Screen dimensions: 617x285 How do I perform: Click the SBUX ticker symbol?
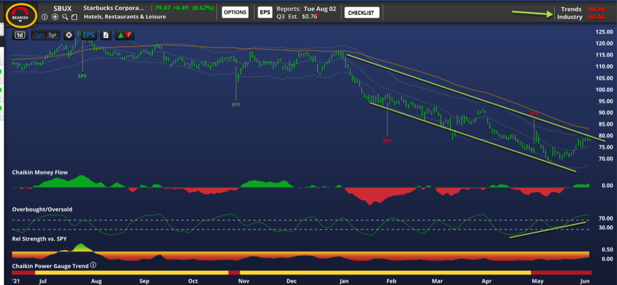pos(62,9)
